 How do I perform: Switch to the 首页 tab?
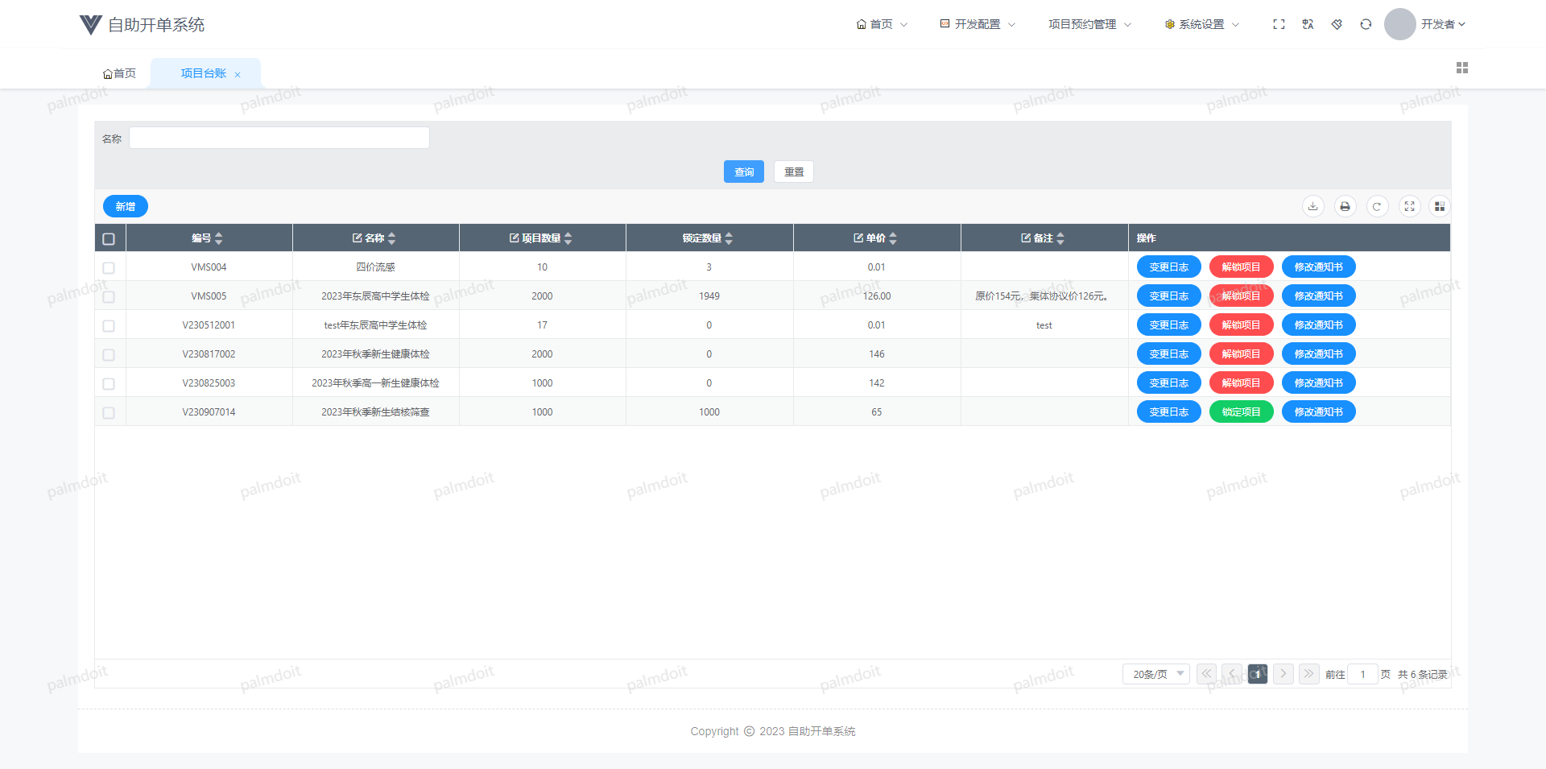point(119,73)
